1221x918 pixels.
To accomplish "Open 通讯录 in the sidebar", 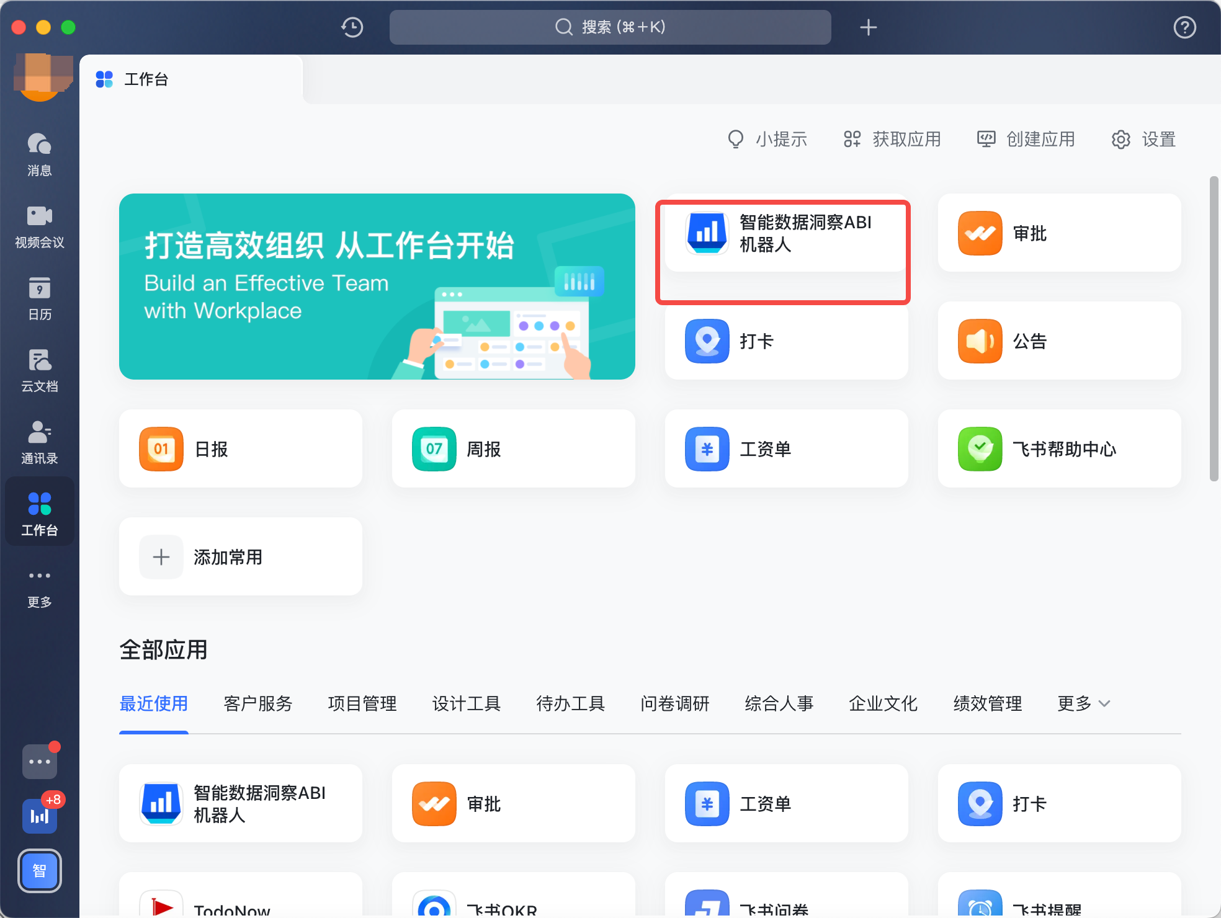I will click(x=40, y=442).
